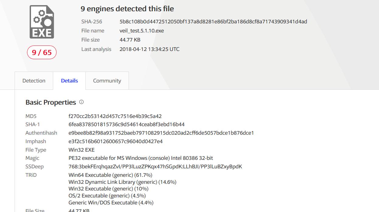Click the 44.77 KB file size in header
Viewport: 379px width, 212px height.
point(130,40)
